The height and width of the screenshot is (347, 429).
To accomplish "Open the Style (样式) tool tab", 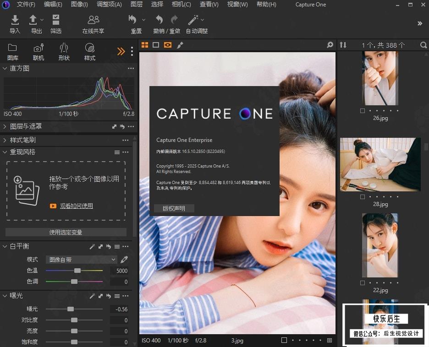I will tap(90, 52).
